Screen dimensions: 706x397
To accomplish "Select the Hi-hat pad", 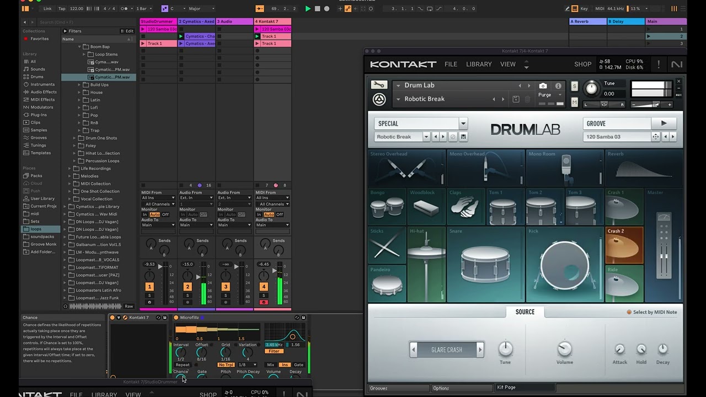I will (x=426, y=265).
